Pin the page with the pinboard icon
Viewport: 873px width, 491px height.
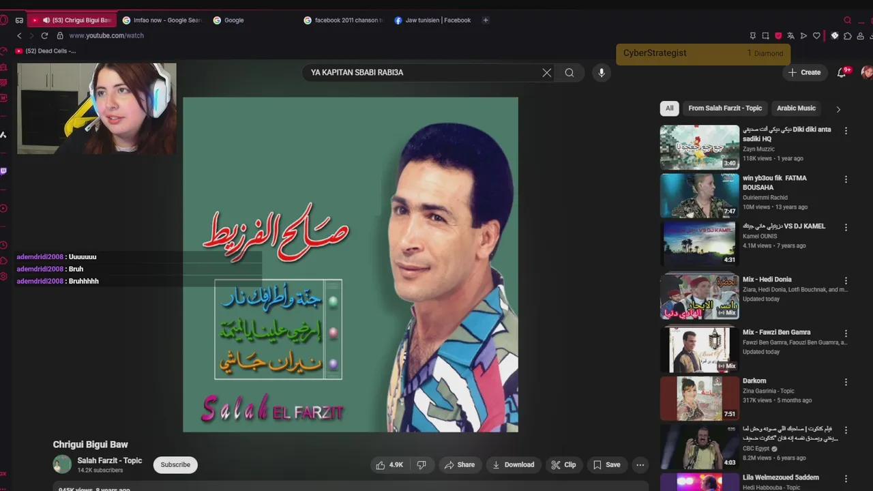(753, 35)
